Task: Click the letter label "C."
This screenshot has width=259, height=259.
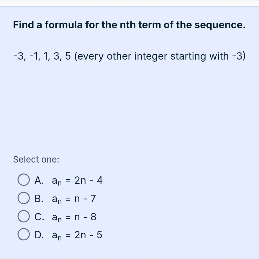Action: pyautogui.click(x=39, y=217)
